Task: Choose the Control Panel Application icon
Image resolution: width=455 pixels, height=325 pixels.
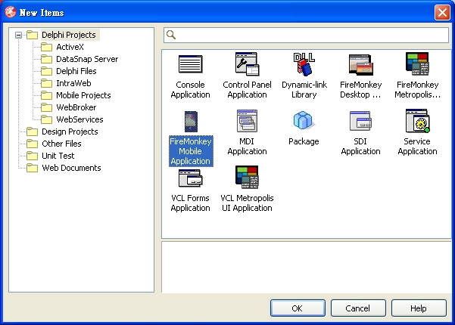Action: [247, 65]
